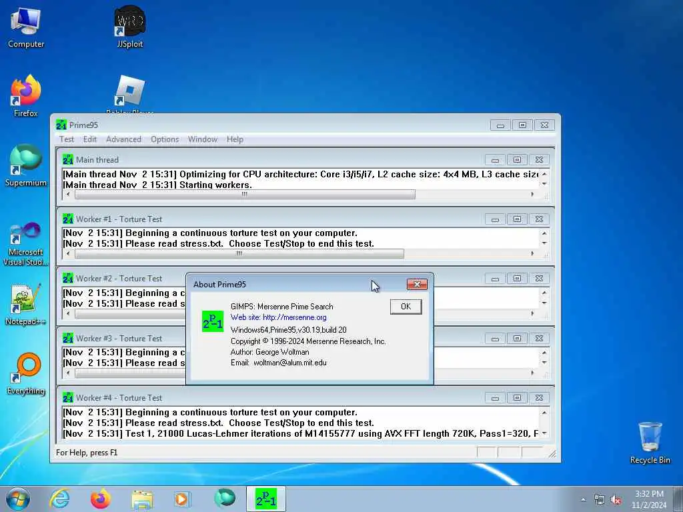Launch Firefox from the taskbar
The height and width of the screenshot is (512, 683).
click(101, 499)
